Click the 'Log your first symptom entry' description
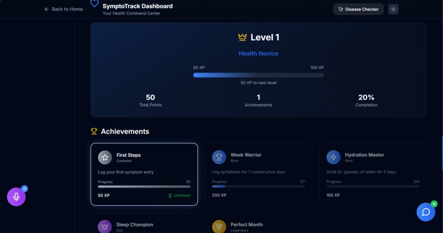This screenshot has height=233, width=443. (126, 172)
